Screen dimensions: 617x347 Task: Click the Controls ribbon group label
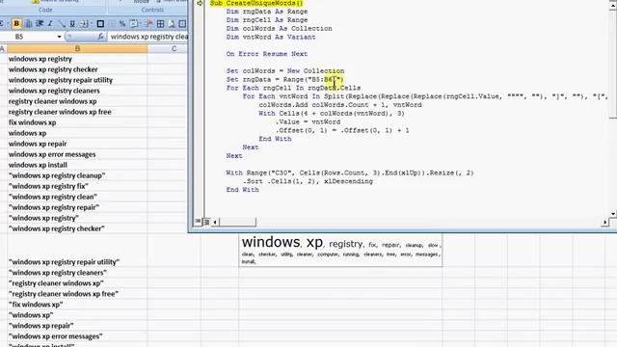point(152,10)
